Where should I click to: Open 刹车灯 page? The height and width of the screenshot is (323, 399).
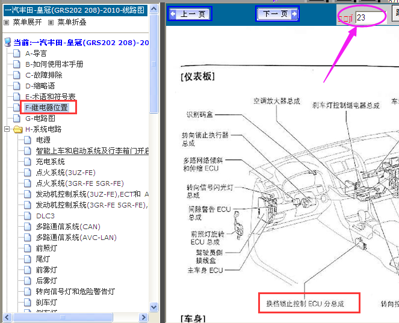coord(46,303)
